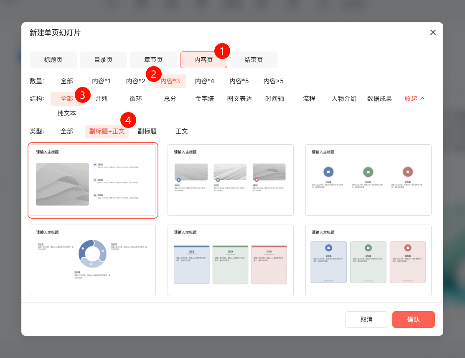
Task: Filter structure by 流程
Action: click(x=309, y=99)
